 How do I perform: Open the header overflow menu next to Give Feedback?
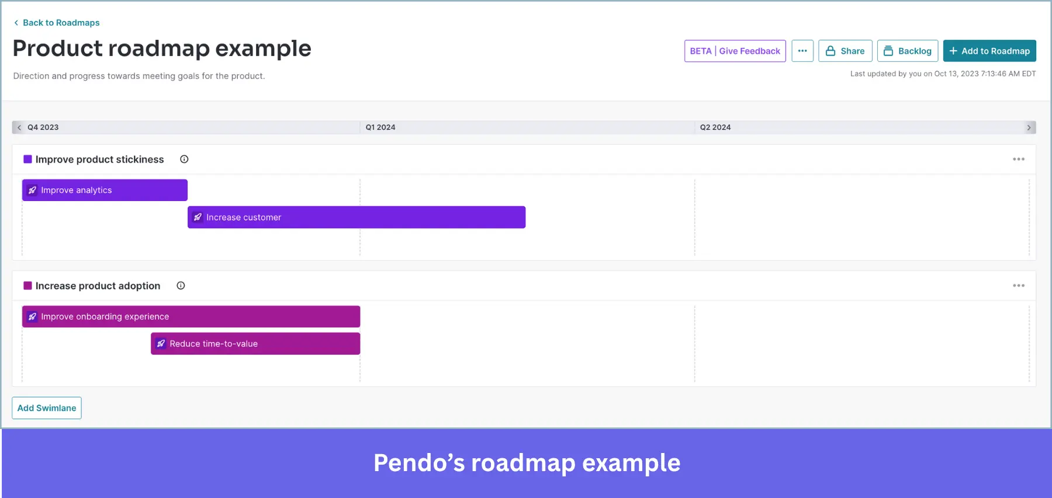(802, 51)
